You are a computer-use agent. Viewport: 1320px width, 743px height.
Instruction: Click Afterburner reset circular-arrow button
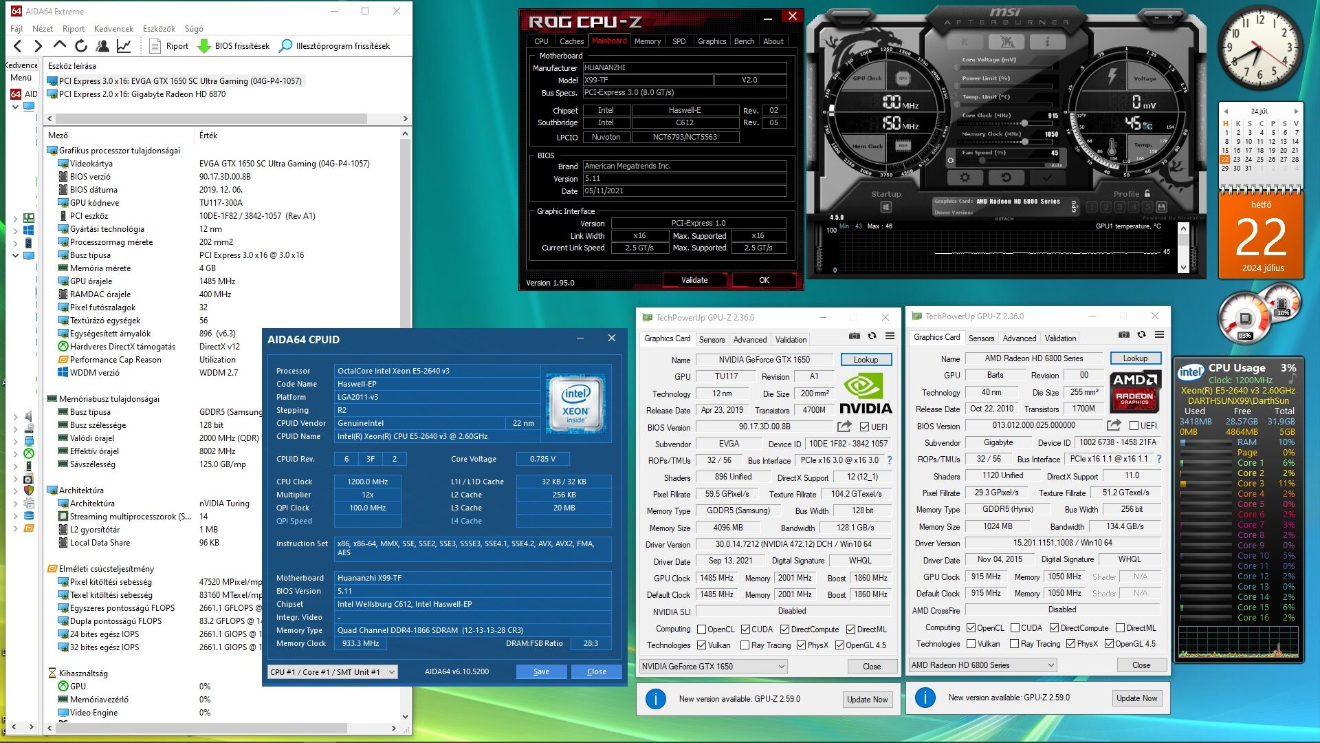pos(1006,177)
